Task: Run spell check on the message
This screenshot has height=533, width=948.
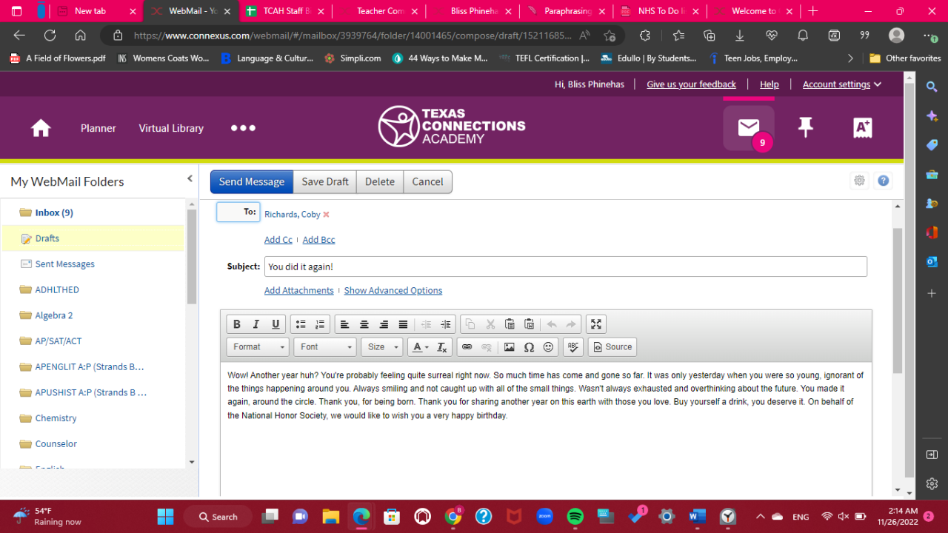Action: pyautogui.click(x=573, y=346)
